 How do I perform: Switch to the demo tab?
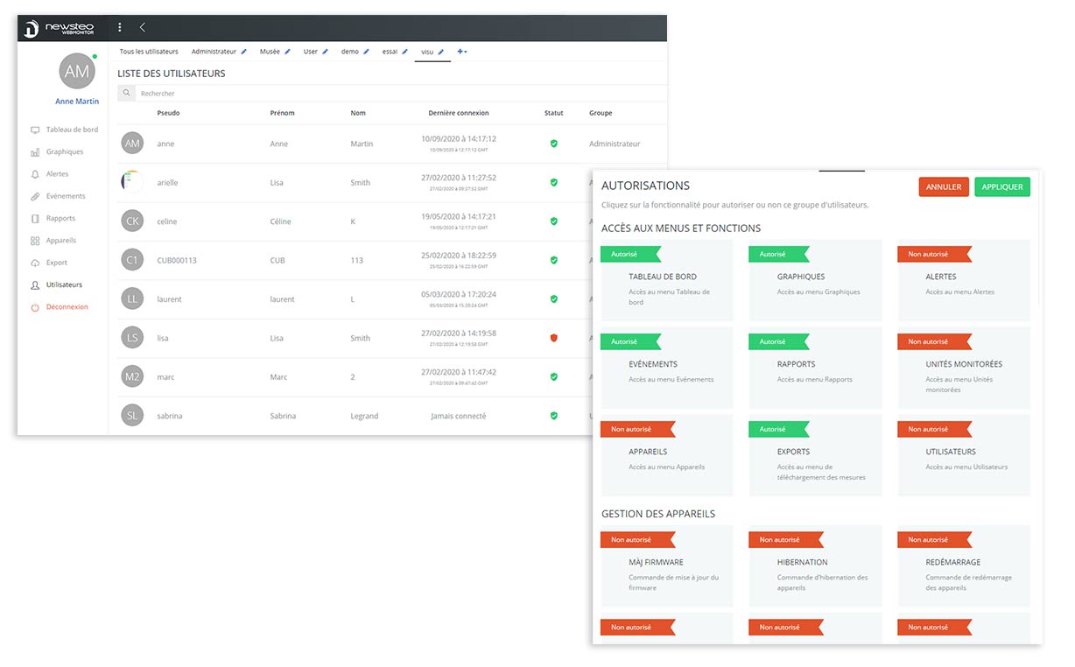350,52
